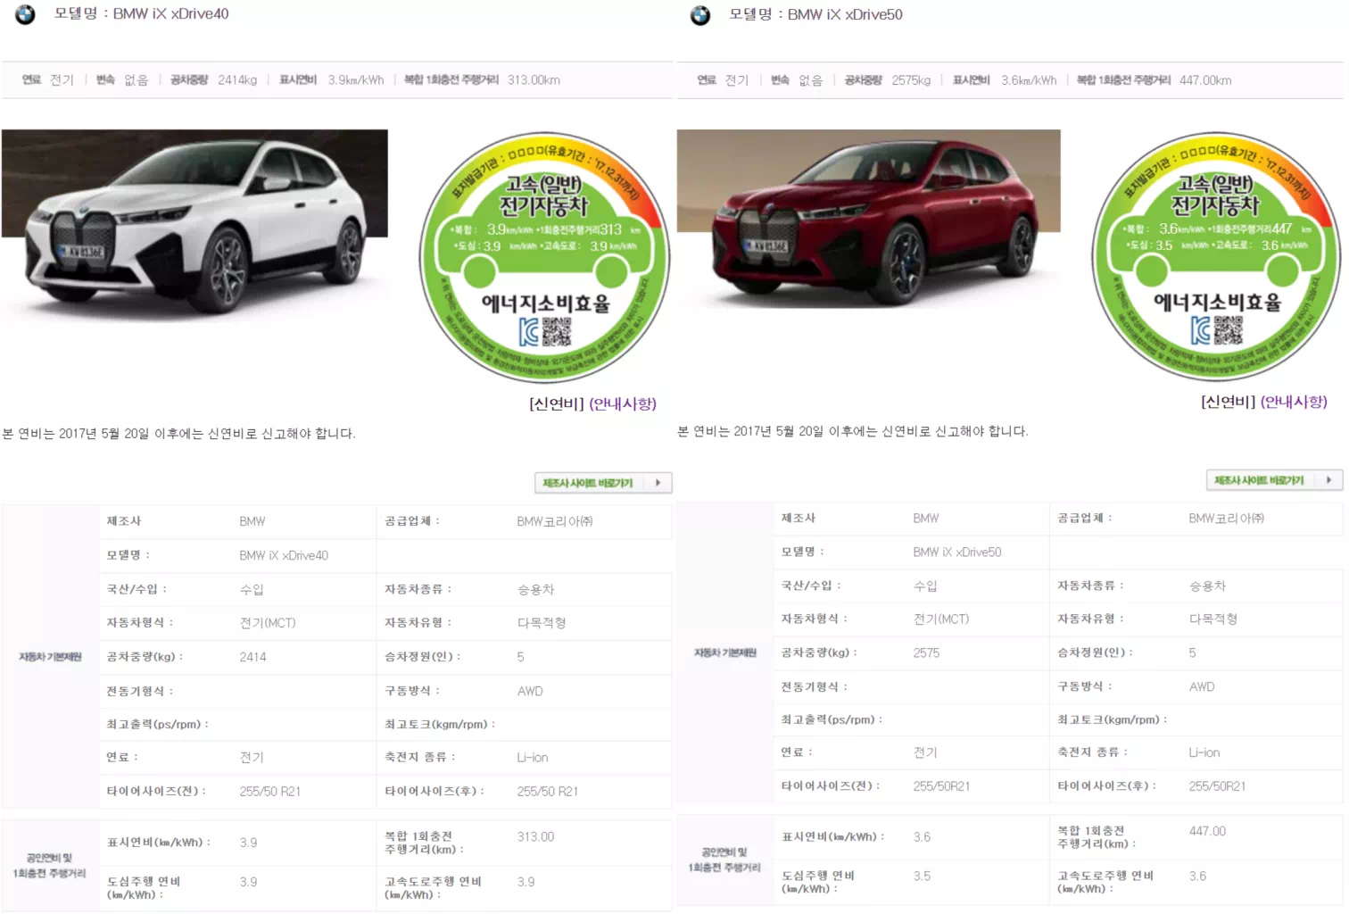Screen dimensions: 1349x914
Task: Click arrow on xDrive50 manufacturer site button
Action: click(x=1329, y=480)
